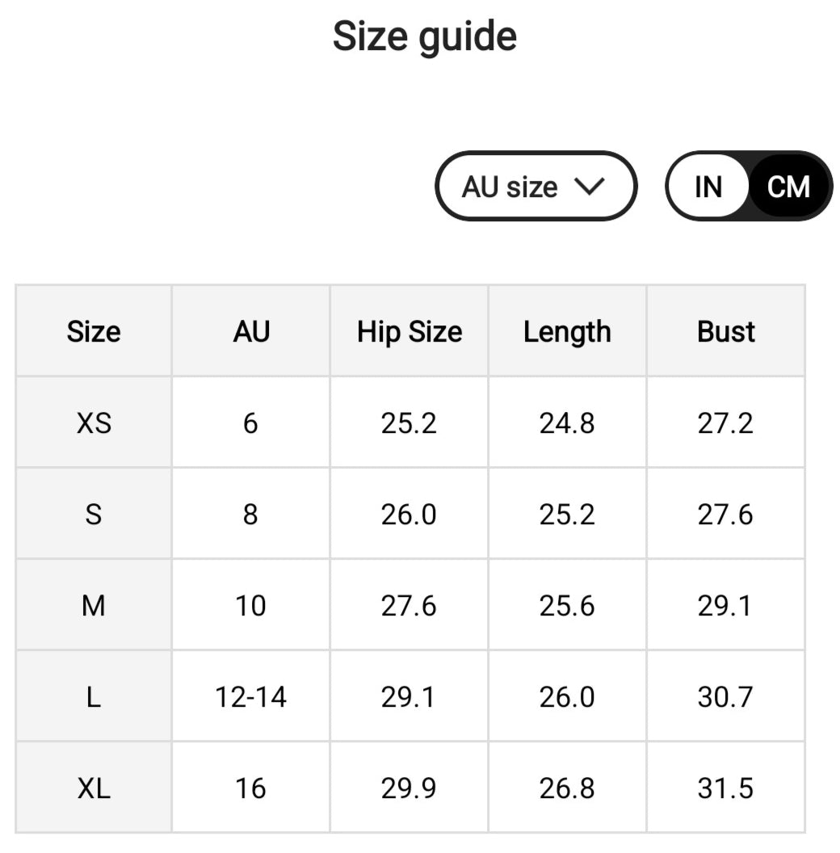This screenshot has height=853, width=840.
Task: Click the Bust column header
Action: tap(725, 331)
